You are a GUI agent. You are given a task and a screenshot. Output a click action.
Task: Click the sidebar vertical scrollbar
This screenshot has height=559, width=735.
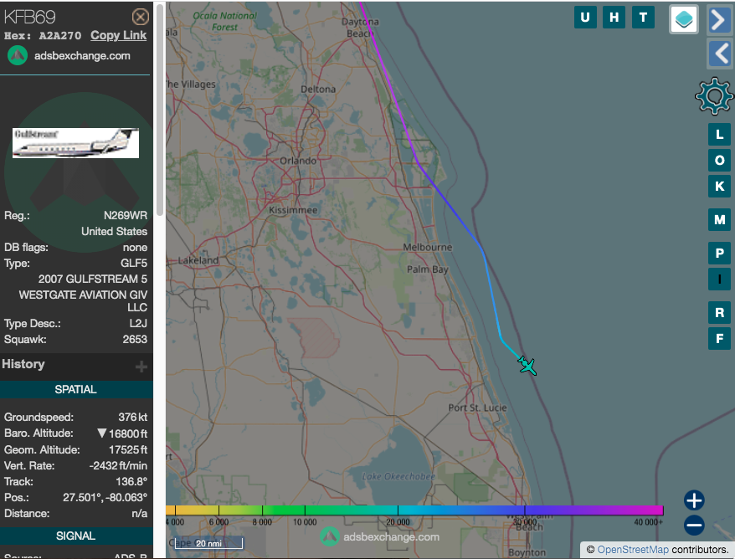159,110
